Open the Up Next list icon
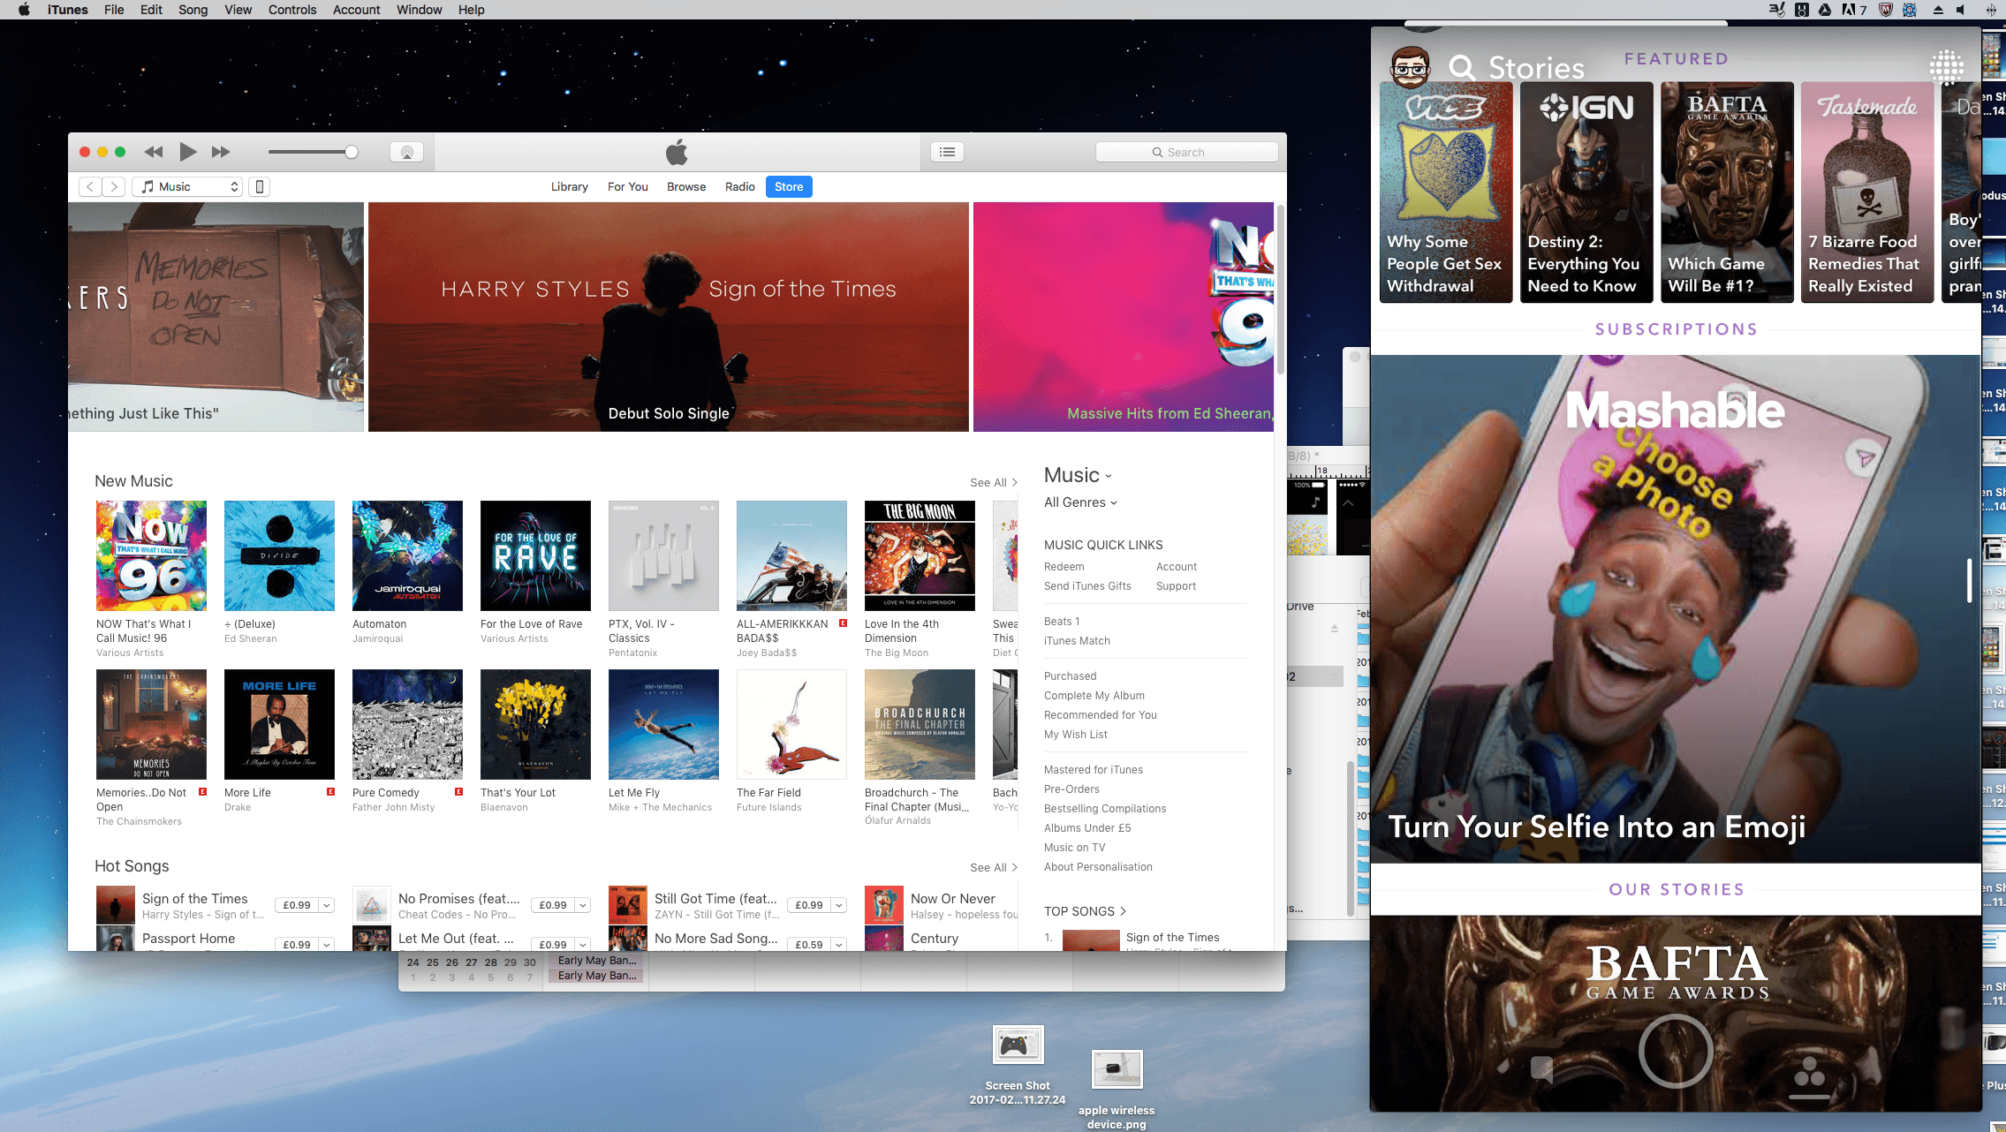2006x1132 pixels. coord(947,152)
